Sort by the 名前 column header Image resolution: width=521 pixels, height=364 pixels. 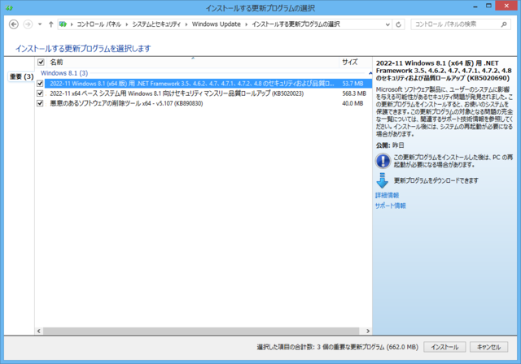click(x=56, y=62)
